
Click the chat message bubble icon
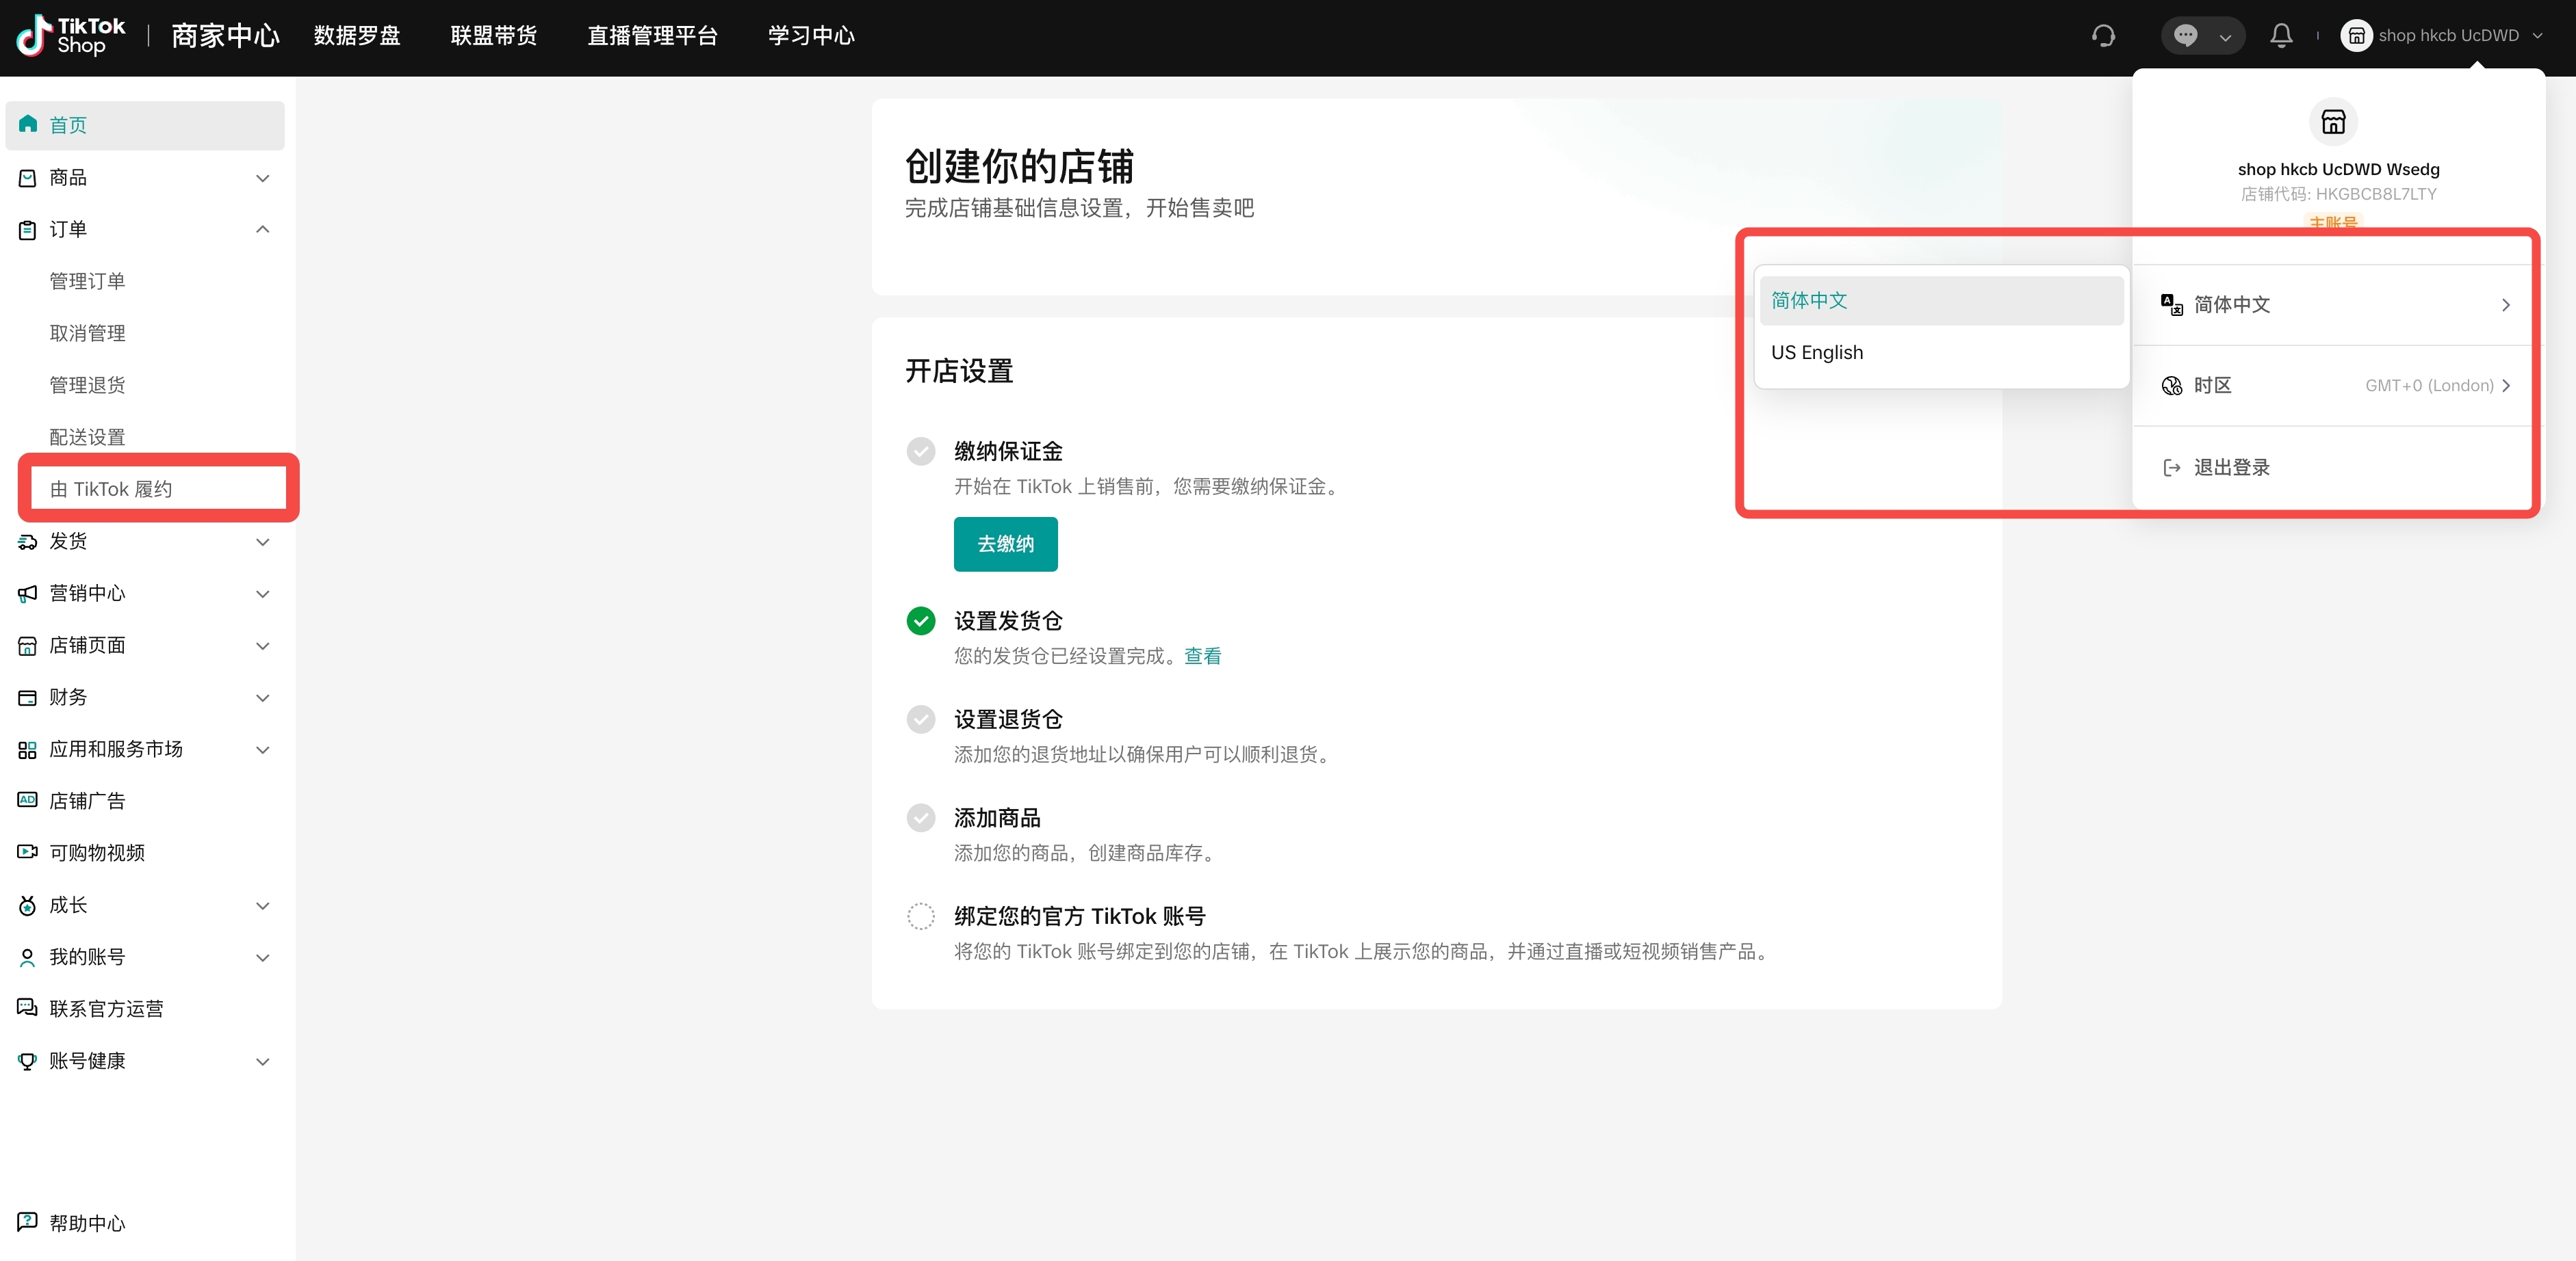click(x=2186, y=36)
